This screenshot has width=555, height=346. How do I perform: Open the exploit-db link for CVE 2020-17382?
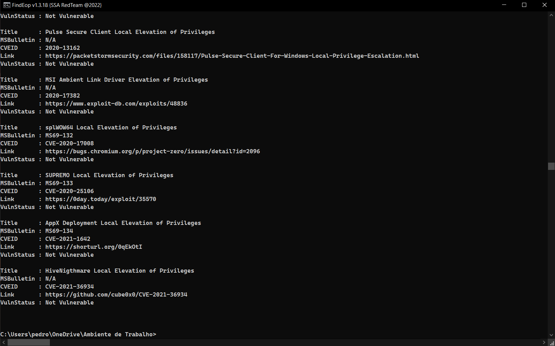tap(116, 103)
